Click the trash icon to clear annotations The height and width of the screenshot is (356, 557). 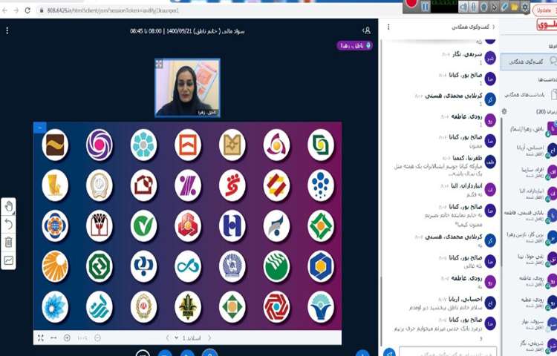click(9, 242)
